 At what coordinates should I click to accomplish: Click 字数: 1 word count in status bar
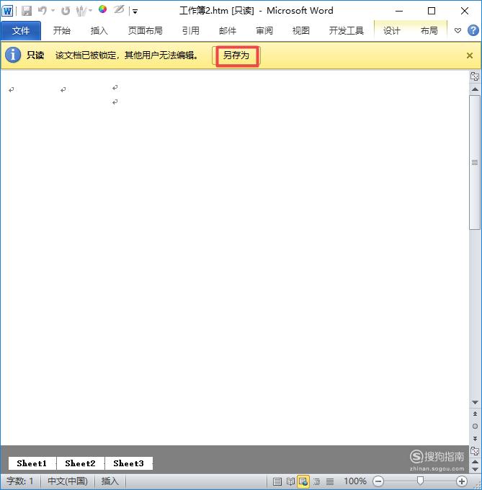[x=20, y=481]
